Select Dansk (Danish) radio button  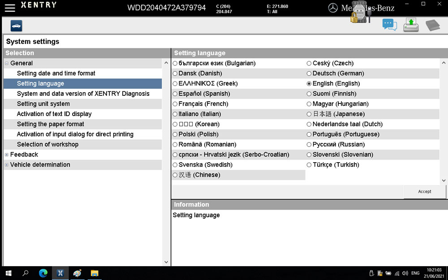point(175,73)
